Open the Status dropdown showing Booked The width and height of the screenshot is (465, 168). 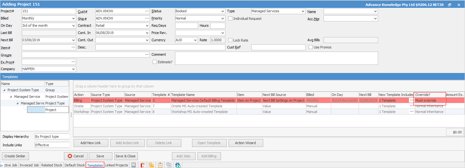click(x=200, y=11)
